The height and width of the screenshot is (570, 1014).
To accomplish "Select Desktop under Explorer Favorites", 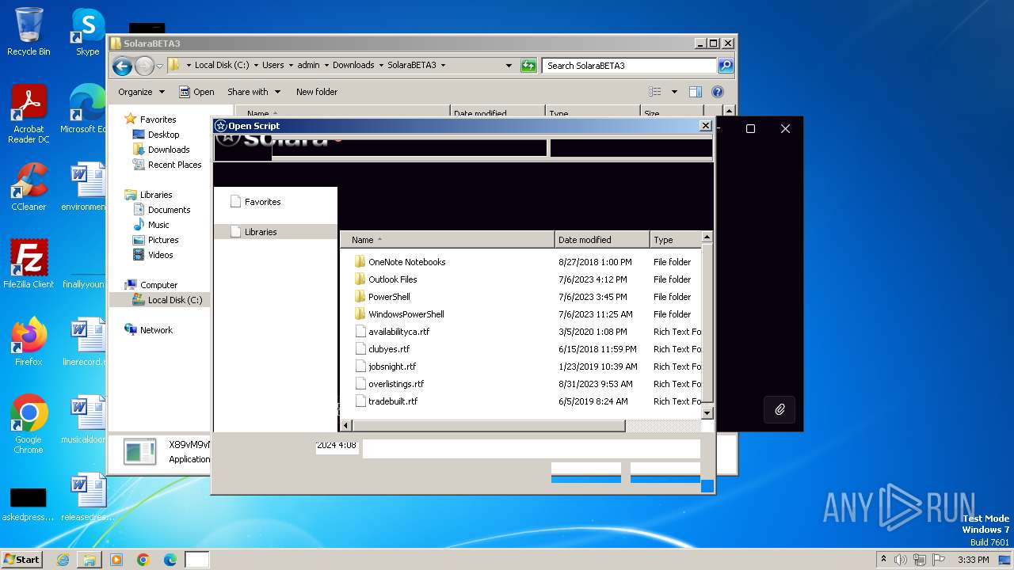I will tap(163, 135).
